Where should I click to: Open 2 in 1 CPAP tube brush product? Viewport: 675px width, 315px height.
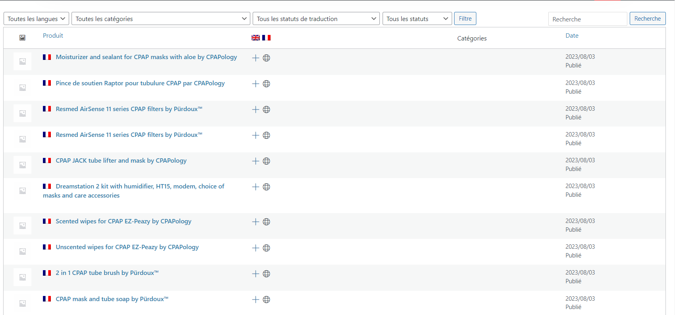coord(107,273)
